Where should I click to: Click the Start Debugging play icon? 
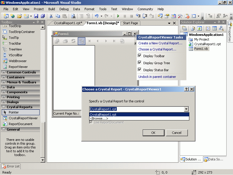click(118, 16)
